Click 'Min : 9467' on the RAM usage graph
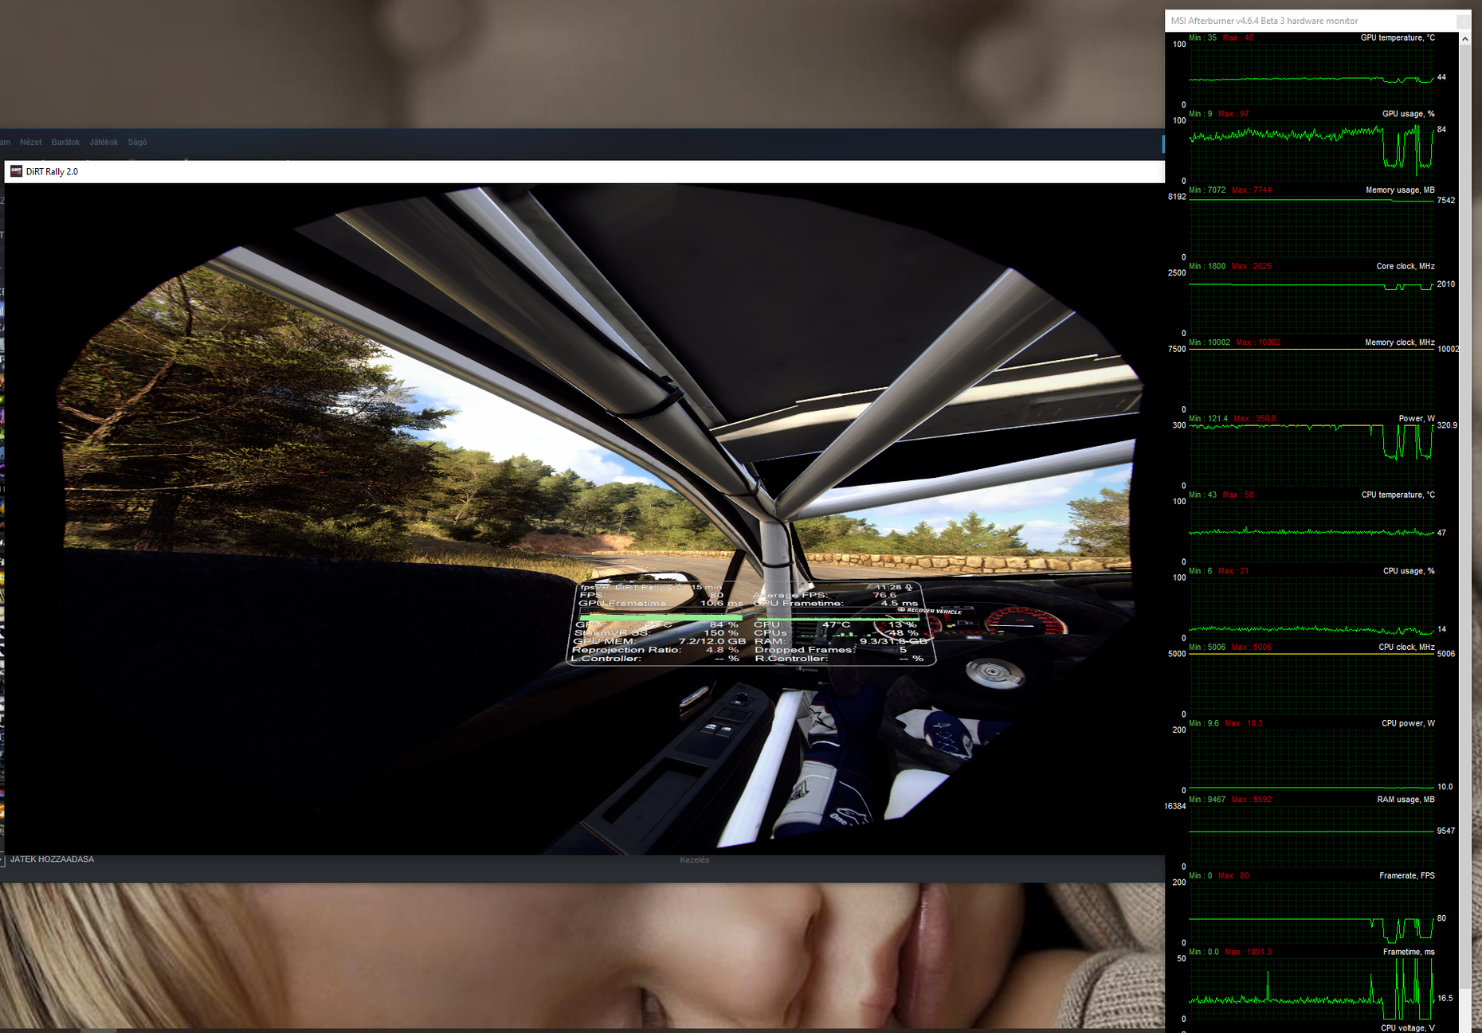This screenshot has width=1482, height=1033. 1207,800
